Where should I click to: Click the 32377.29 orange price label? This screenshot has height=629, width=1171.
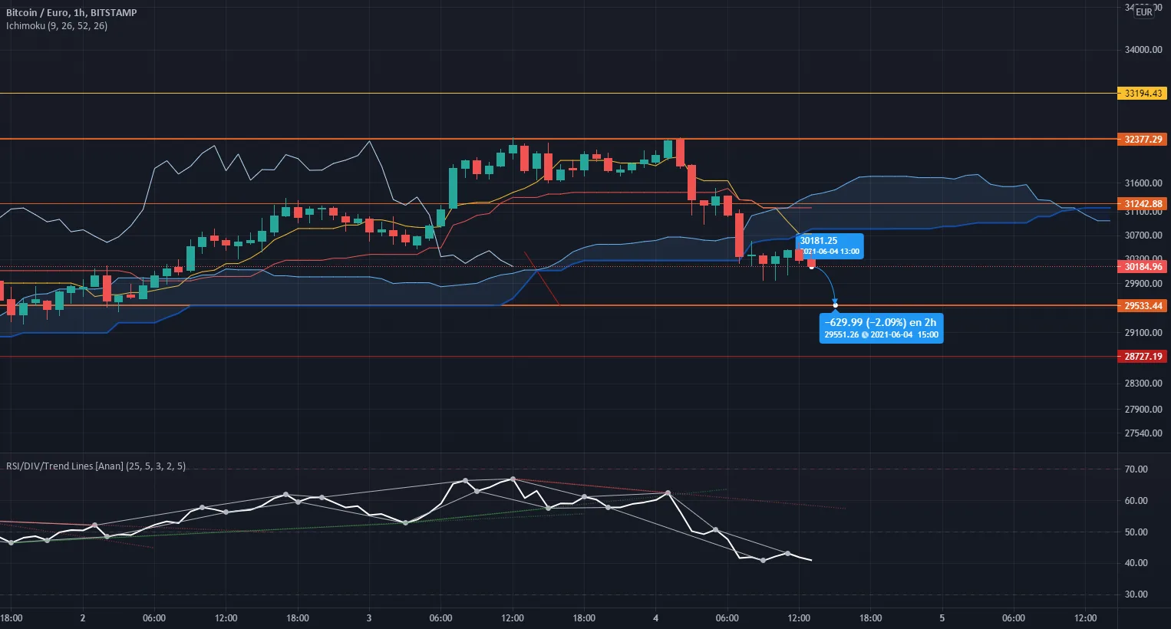(1142, 140)
